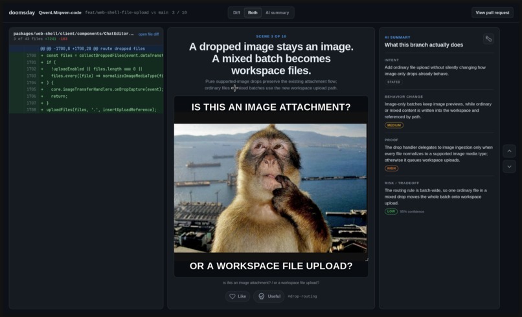Click the 3 / 10 scene counter in header

[179, 13]
